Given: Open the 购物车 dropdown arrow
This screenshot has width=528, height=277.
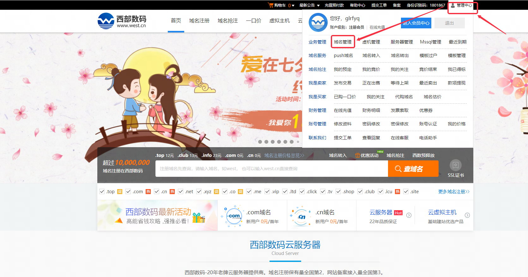Looking at the screenshot, I should [293, 5].
